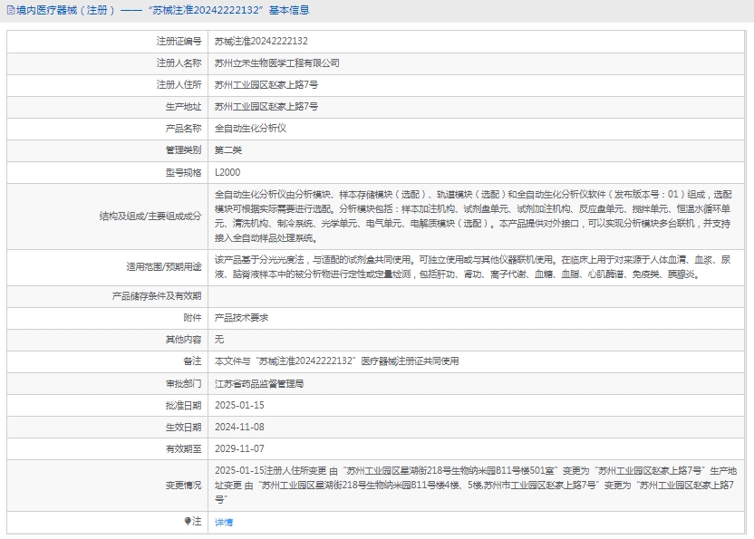Click attachment value 产品技术要求
754x539 pixels.
tap(241, 317)
